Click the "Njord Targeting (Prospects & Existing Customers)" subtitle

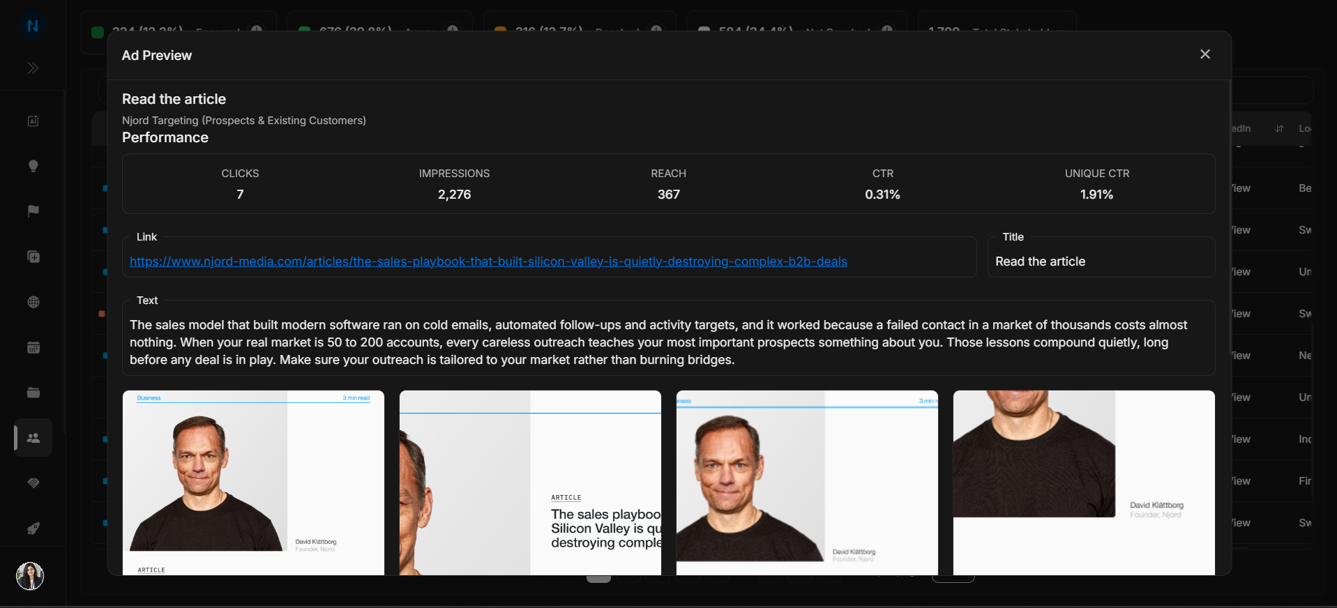244,121
